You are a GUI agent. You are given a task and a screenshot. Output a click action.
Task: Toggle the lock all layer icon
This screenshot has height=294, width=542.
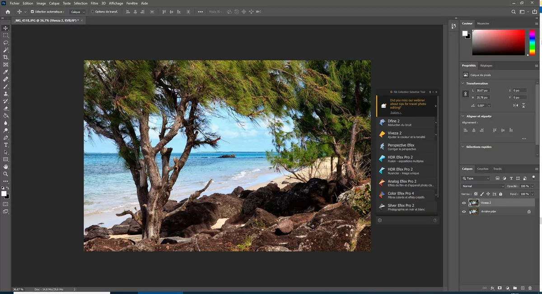coord(500,194)
